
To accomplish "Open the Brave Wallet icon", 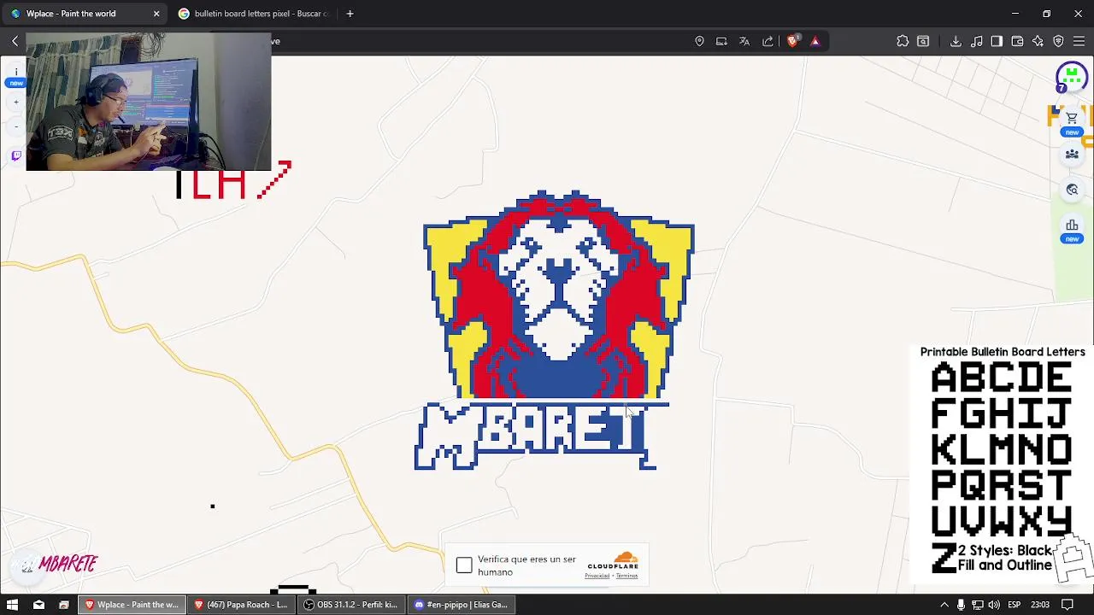I will pos(1017,41).
